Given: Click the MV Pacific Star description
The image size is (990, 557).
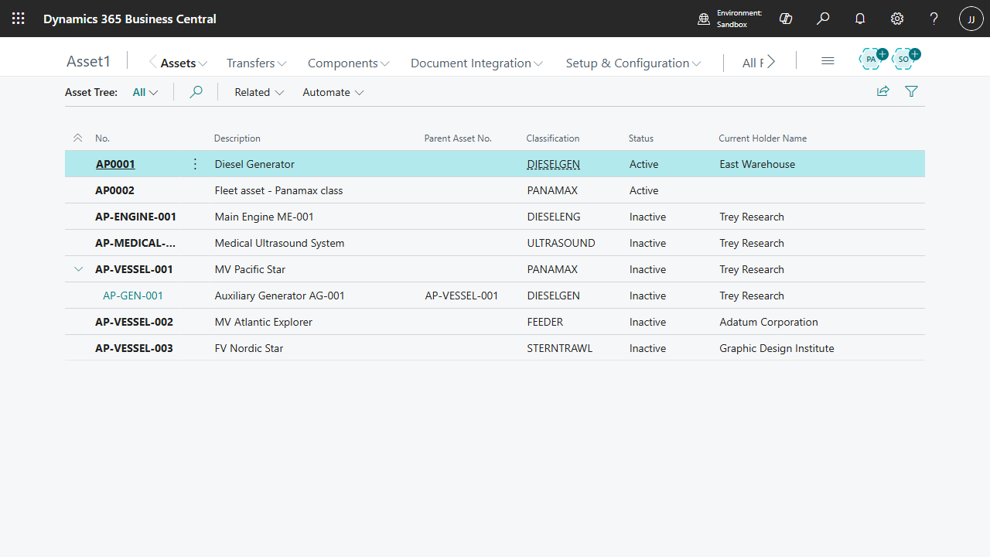Looking at the screenshot, I should (x=251, y=269).
